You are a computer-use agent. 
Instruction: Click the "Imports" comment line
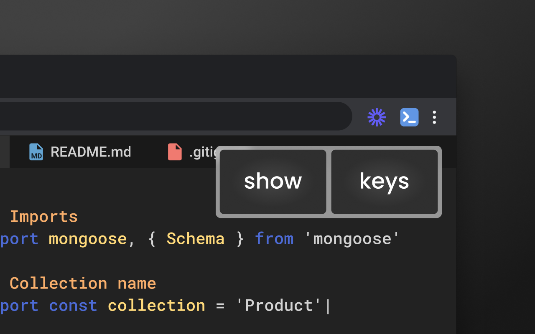(43, 217)
